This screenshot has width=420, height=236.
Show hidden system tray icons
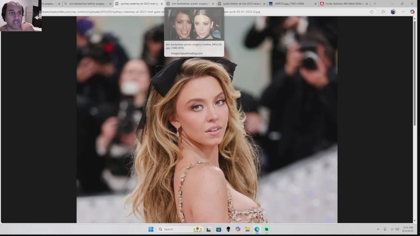(378, 229)
